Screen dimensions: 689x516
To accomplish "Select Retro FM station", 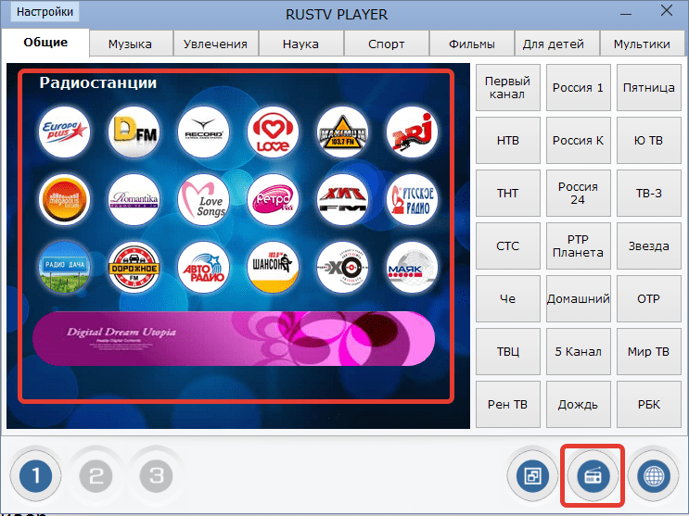I will pos(273,200).
